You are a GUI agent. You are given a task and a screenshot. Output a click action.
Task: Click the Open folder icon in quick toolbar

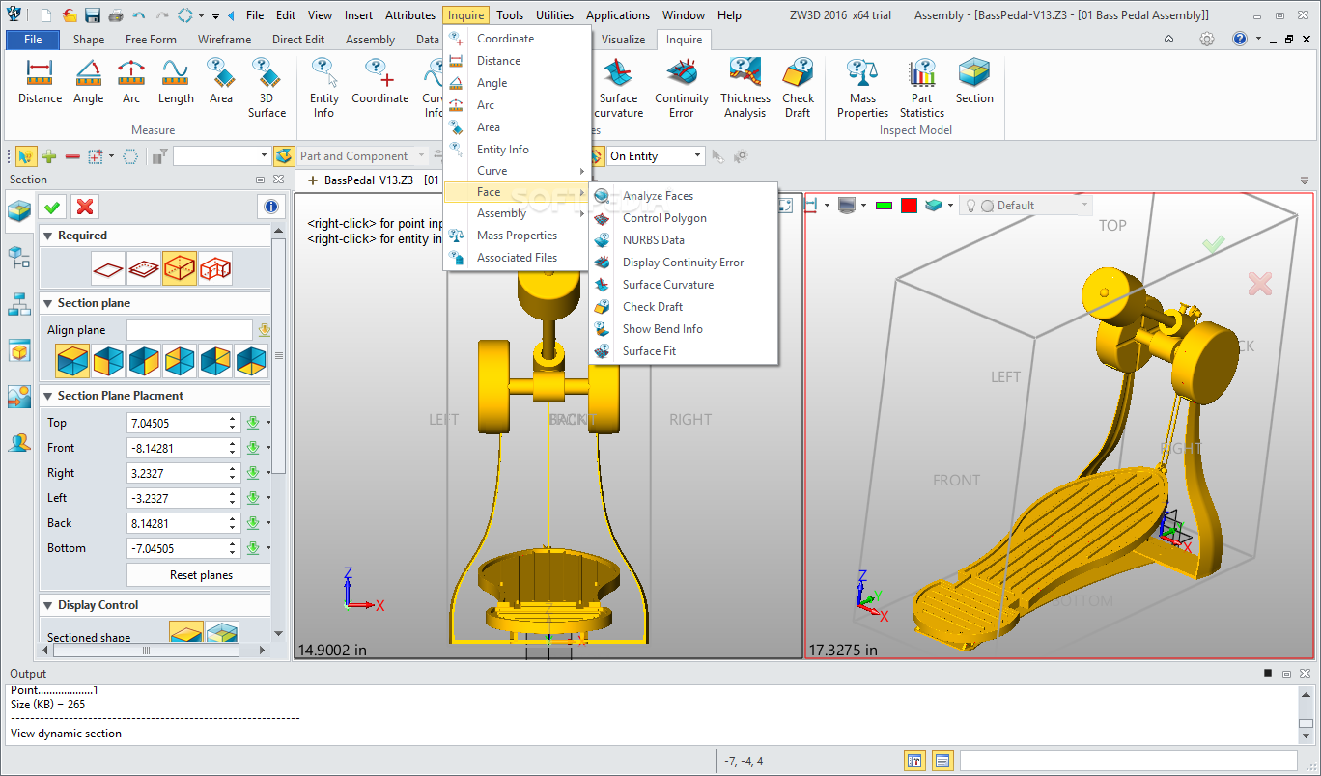tap(70, 15)
